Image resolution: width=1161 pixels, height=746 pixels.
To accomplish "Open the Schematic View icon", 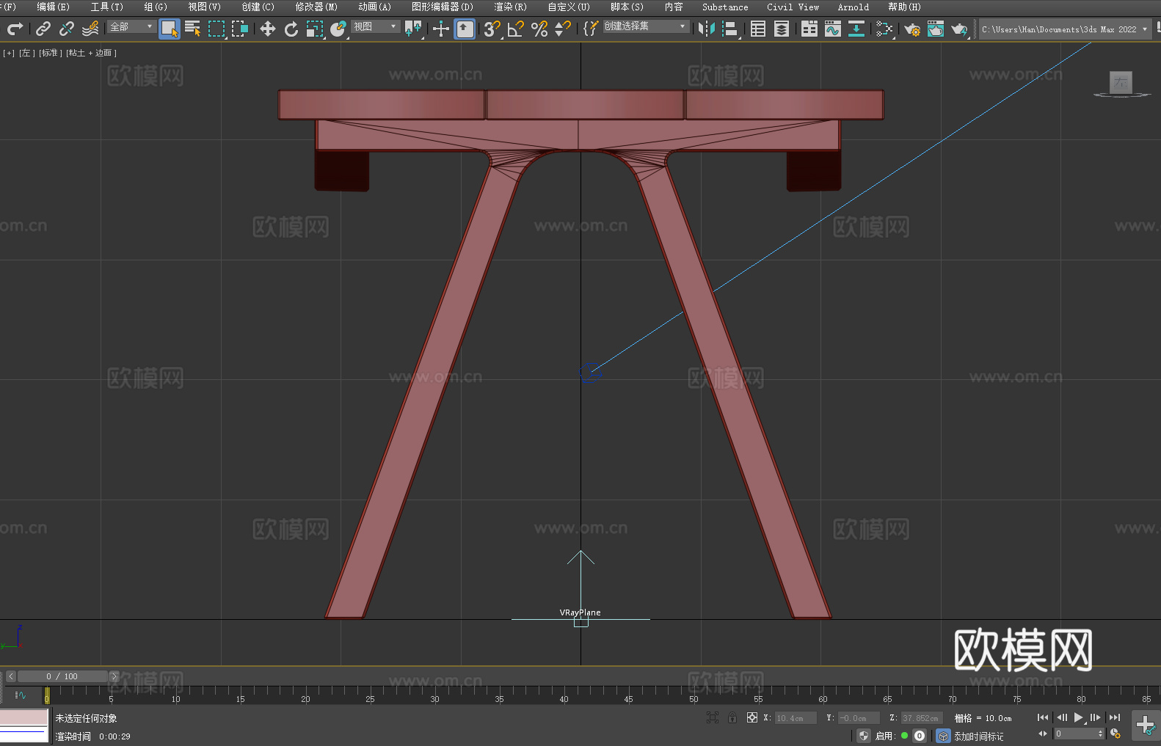I will [x=884, y=29].
